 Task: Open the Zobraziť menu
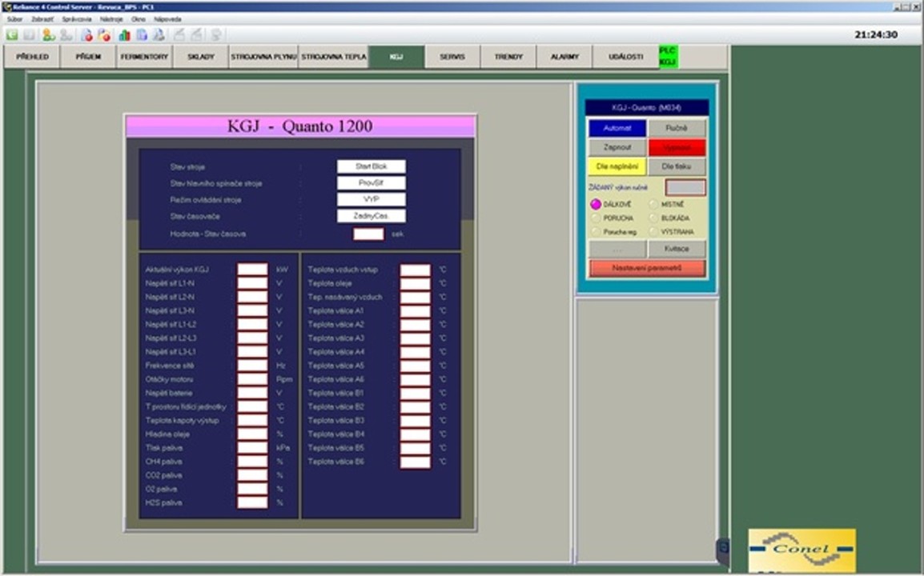42,19
